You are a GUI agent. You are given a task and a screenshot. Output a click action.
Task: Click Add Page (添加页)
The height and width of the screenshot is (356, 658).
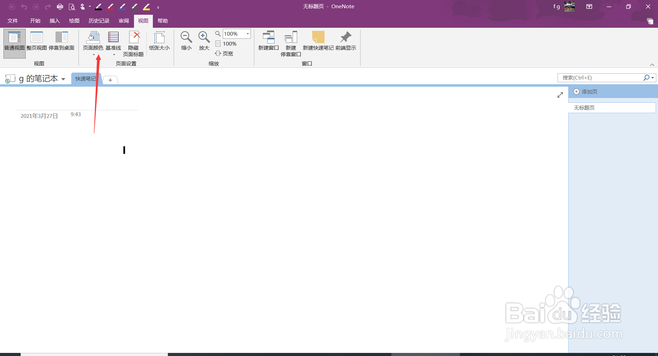click(x=585, y=92)
